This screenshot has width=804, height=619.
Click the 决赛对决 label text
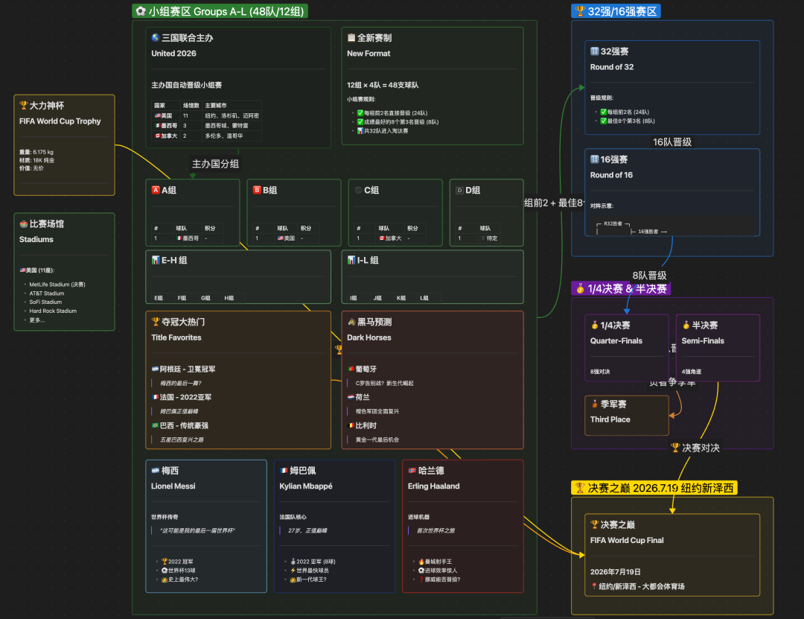701,448
